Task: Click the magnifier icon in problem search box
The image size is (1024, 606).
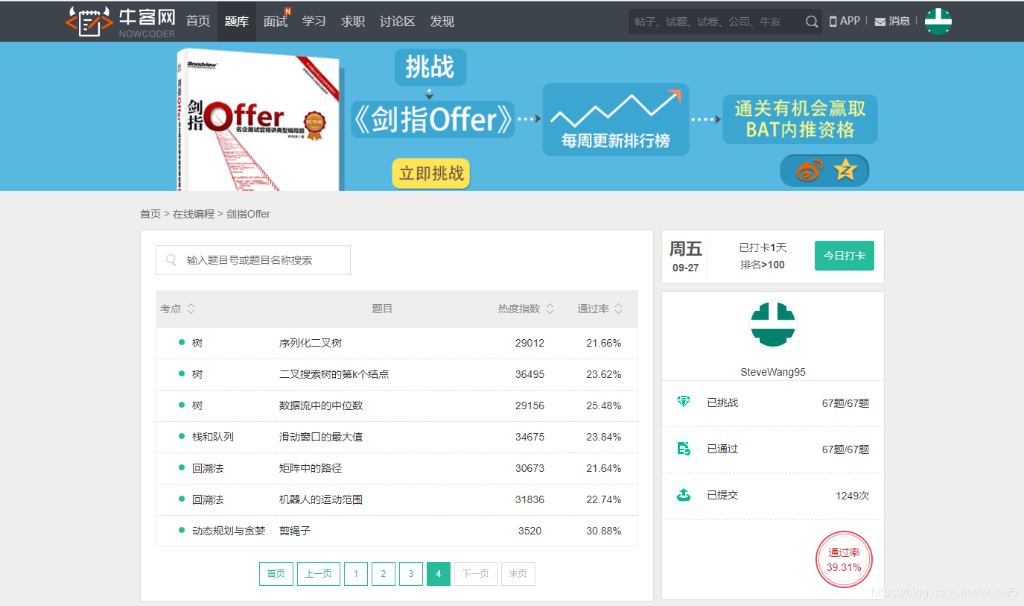Action: pos(171,260)
